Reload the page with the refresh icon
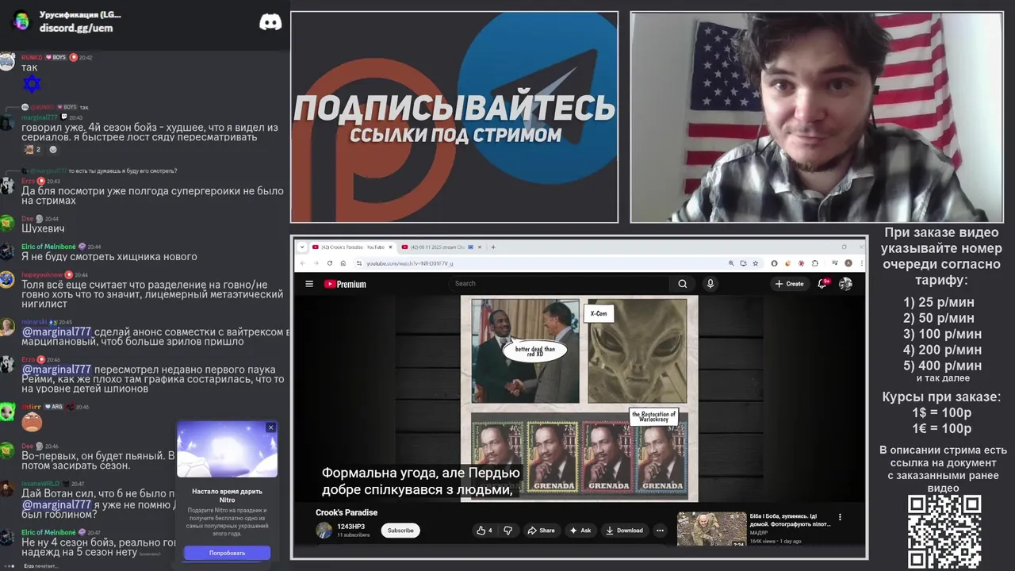The width and height of the screenshot is (1015, 571). 329,263
